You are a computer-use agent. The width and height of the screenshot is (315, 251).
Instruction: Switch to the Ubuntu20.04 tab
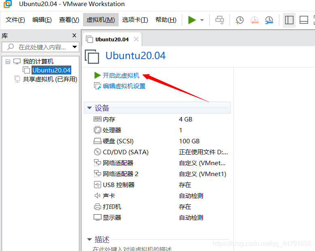click(112, 39)
